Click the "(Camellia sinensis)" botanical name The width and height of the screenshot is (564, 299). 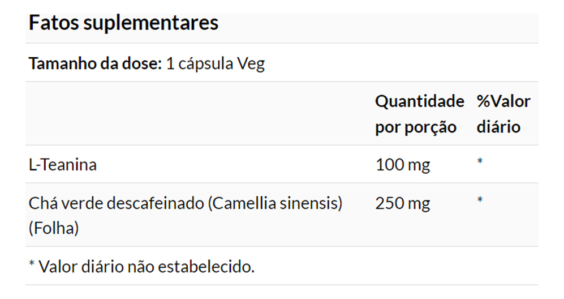(275, 203)
